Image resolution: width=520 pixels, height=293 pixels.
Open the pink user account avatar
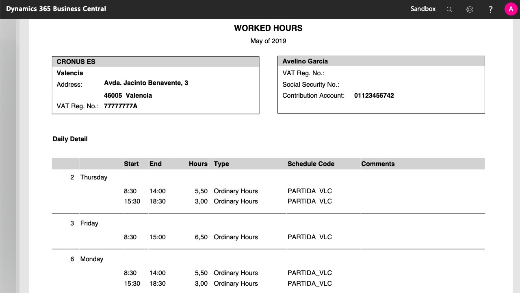point(511,9)
